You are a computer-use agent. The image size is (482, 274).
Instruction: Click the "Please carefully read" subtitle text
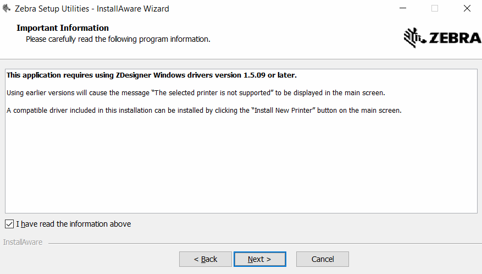coord(118,39)
